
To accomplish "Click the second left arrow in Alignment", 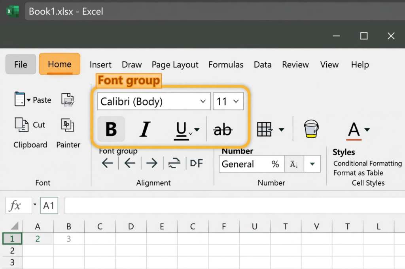I will pos(130,163).
